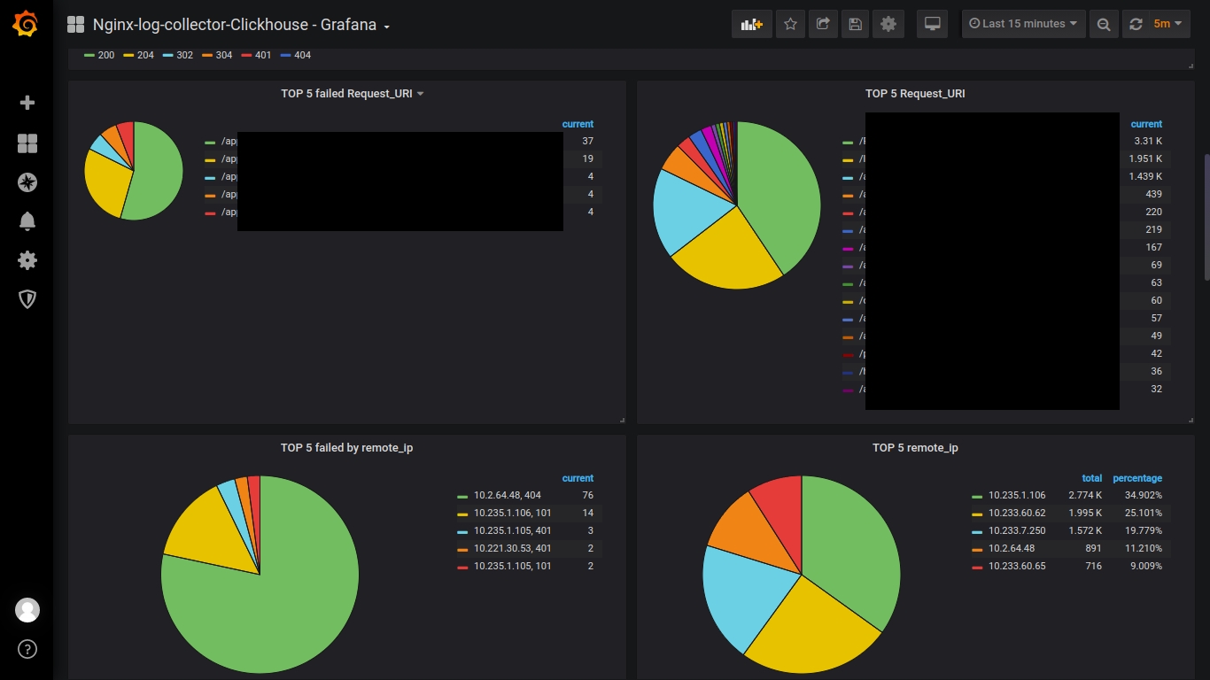Image resolution: width=1210 pixels, height=680 pixels.
Task: Open the Create plus menu in sidebar
Action: [27, 103]
